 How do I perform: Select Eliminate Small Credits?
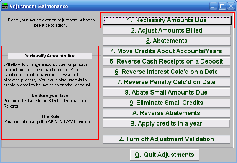click(x=167, y=103)
